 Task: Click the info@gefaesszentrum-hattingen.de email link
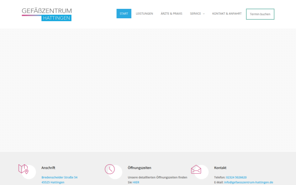[249, 182]
